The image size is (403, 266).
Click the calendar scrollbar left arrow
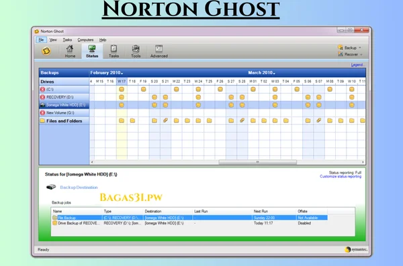(x=92, y=162)
